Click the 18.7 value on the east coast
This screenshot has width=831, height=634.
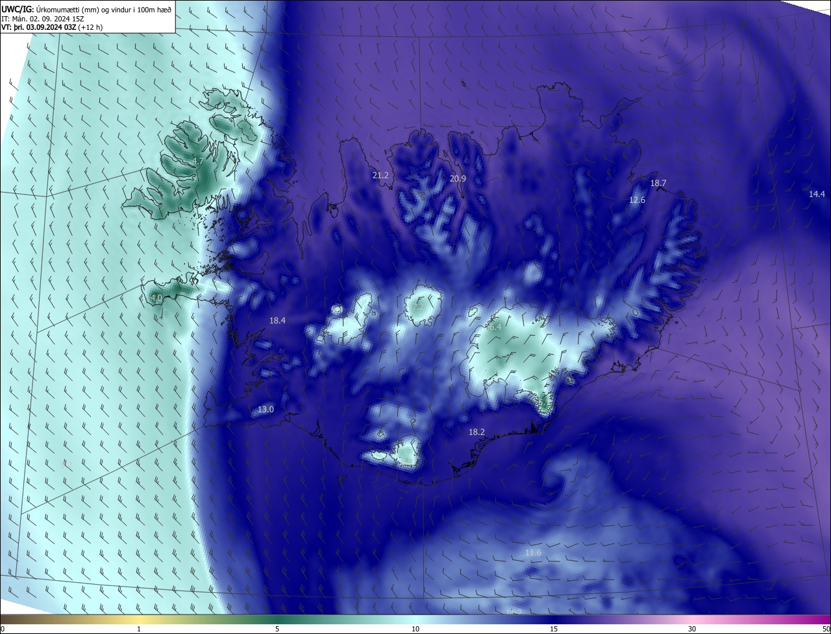(x=658, y=183)
